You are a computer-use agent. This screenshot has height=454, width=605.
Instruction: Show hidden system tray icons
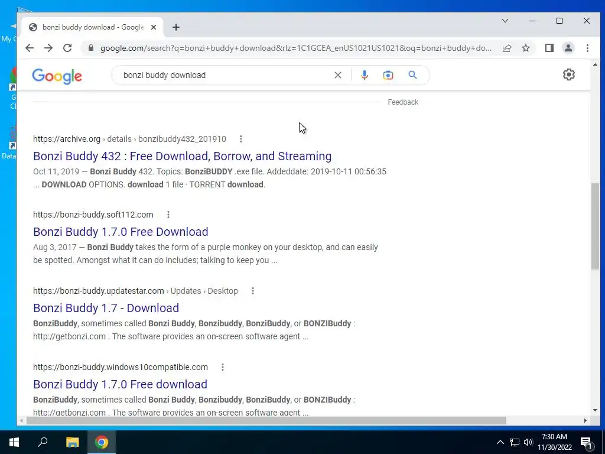pyautogui.click(x=500, y=442)
